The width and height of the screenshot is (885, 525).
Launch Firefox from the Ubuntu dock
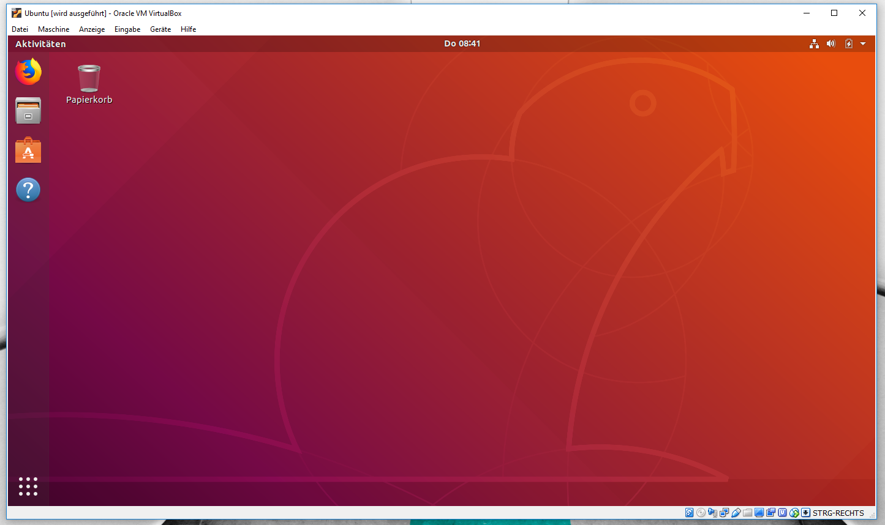[x=28, y=72]
